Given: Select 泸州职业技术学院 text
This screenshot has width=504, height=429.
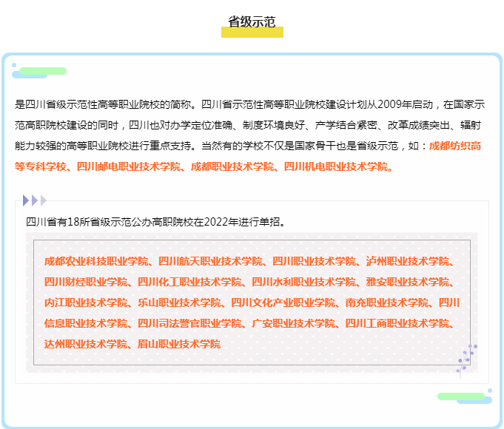Looking at the screenshot, I should pos(408,261).
